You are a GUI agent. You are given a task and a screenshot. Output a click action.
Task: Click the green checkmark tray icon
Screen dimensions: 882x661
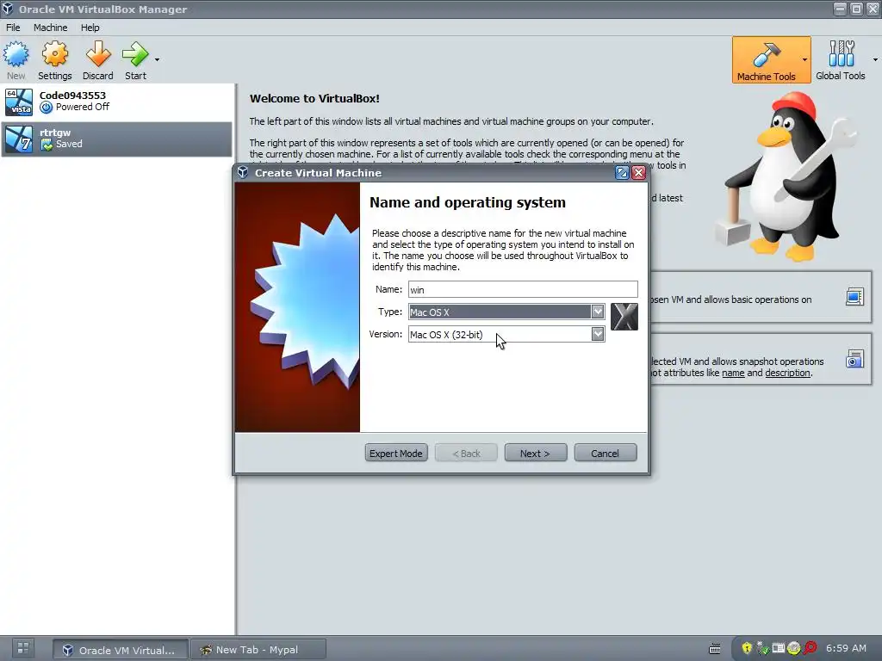(x=763, y=648)
